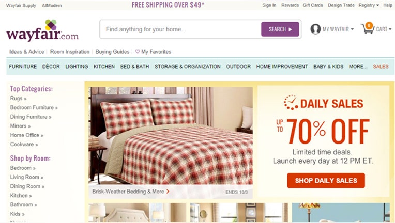Expand the Cart dropdown arrow
The height and width of the screenshot is (223, 395).
[x=390, y=29]
